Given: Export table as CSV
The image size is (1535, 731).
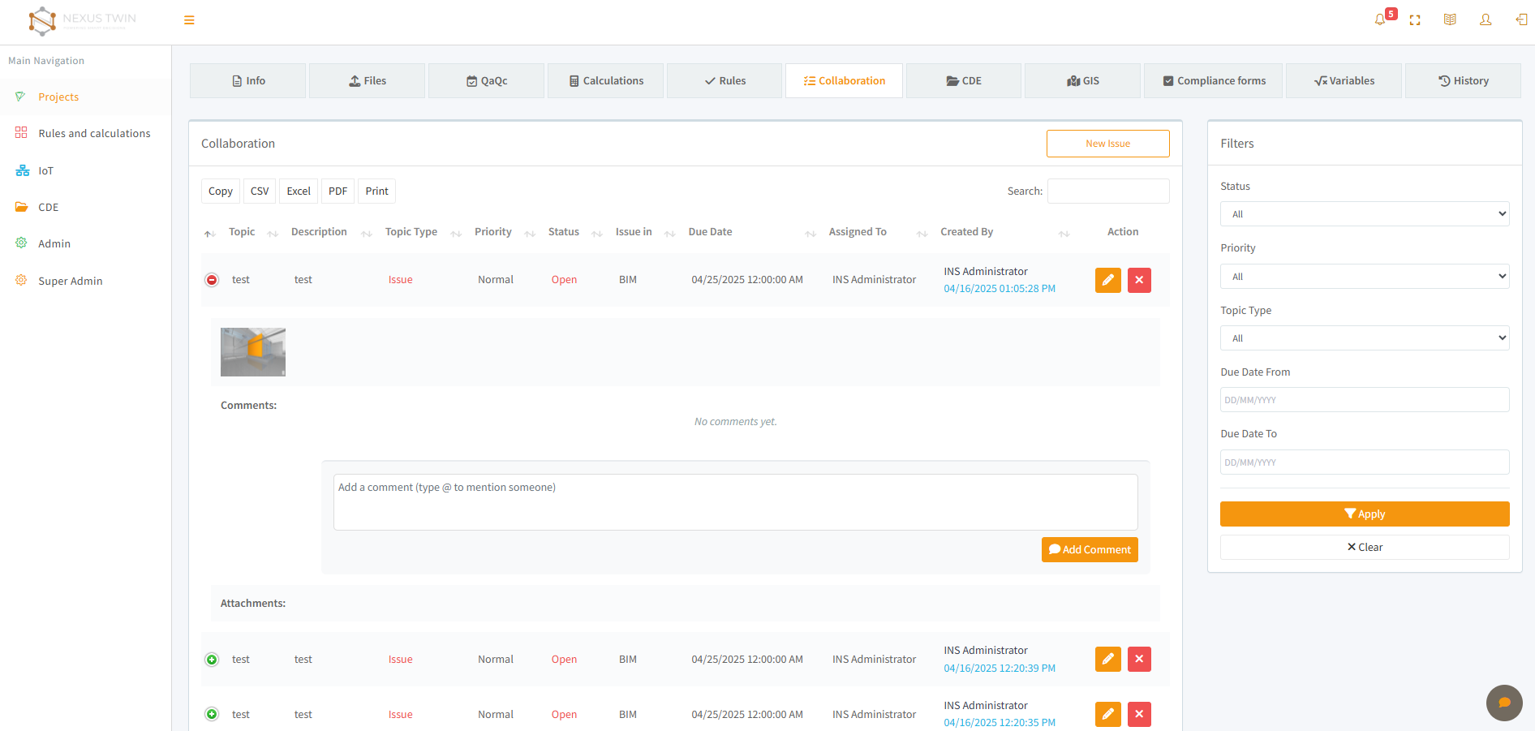Looking at the screenshot, I should (260, 191).
